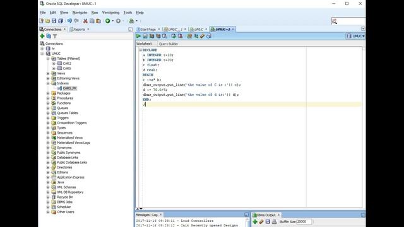This screenshot has width=404, height=227.
Task: Click the green Back navigation icon
Action: (x=108, y=21)
